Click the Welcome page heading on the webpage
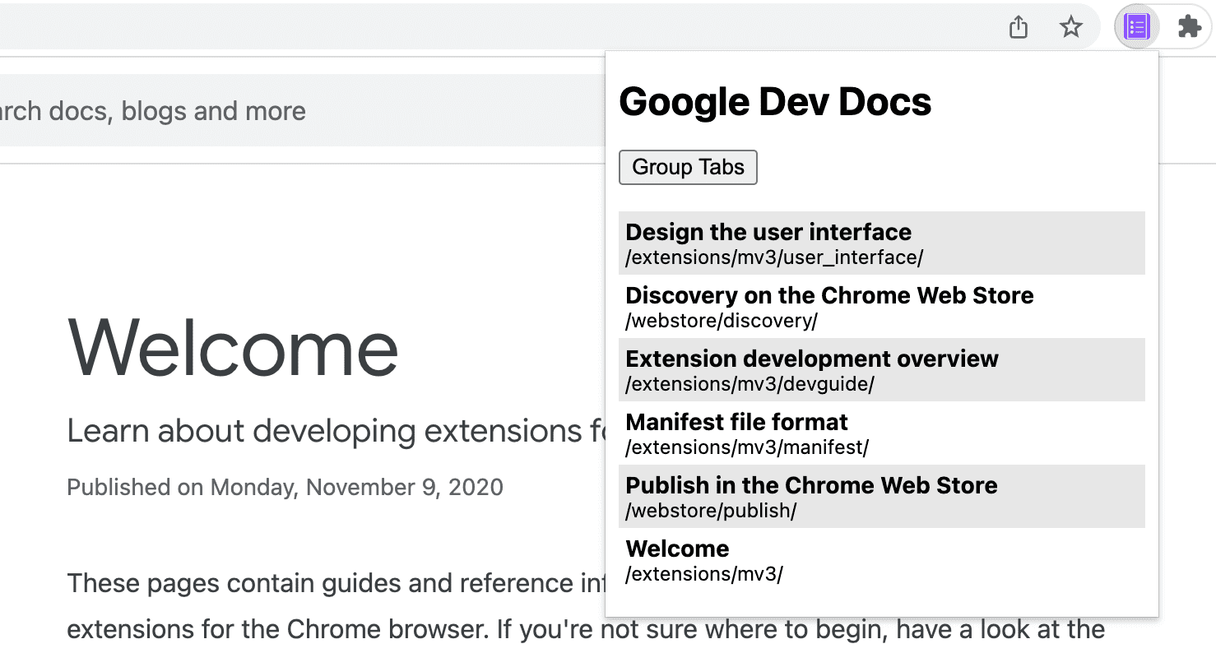 (x=233, y=349)
